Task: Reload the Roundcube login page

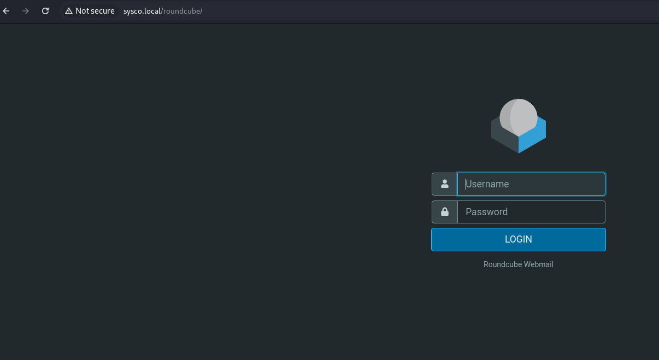Action: click(45, 11)
